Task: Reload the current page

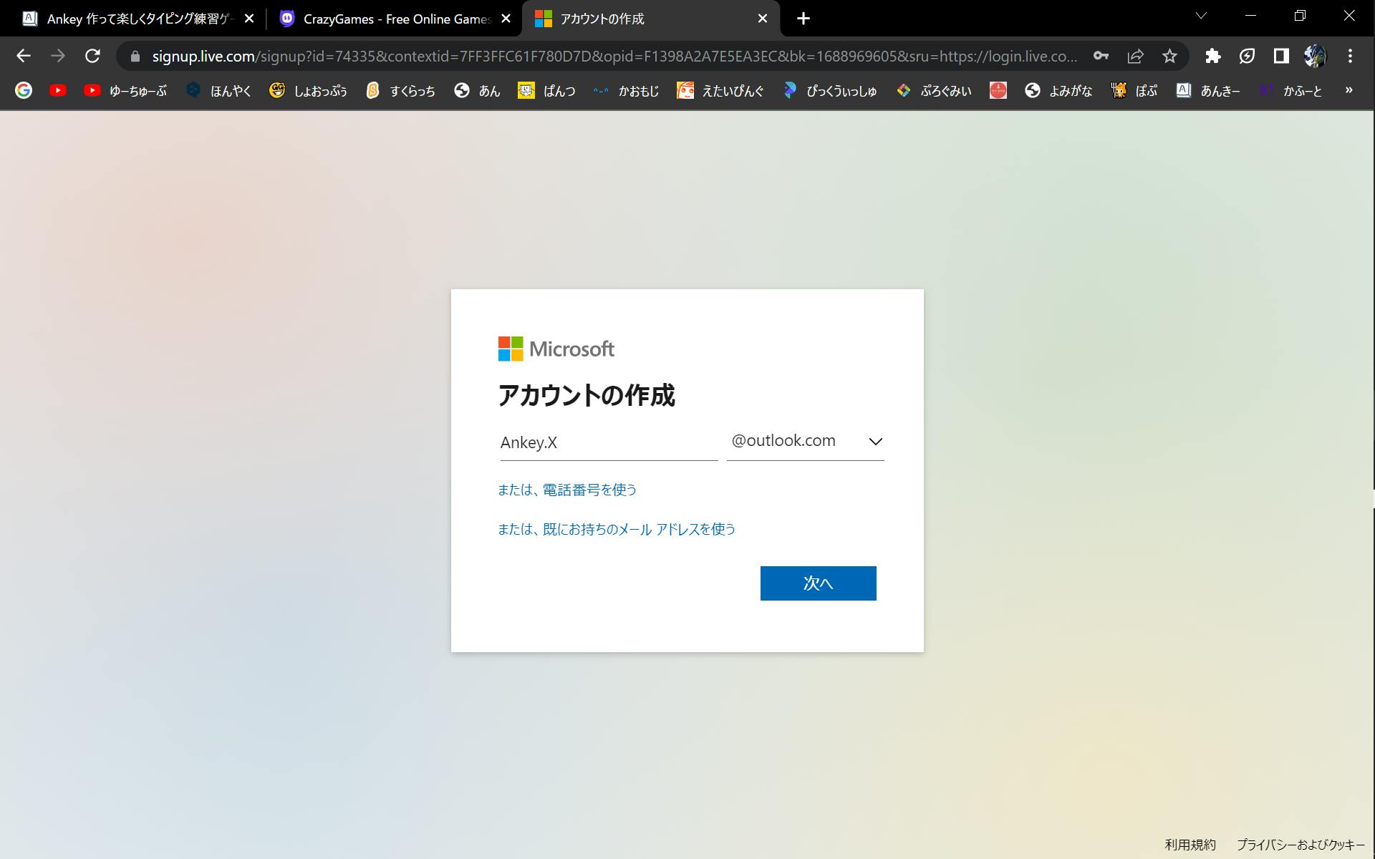Action: click(x=92, y=56)
